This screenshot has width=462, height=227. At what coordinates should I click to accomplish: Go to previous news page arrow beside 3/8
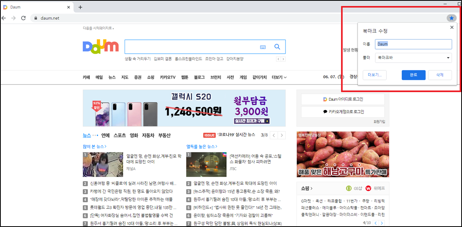click(274, 135)
